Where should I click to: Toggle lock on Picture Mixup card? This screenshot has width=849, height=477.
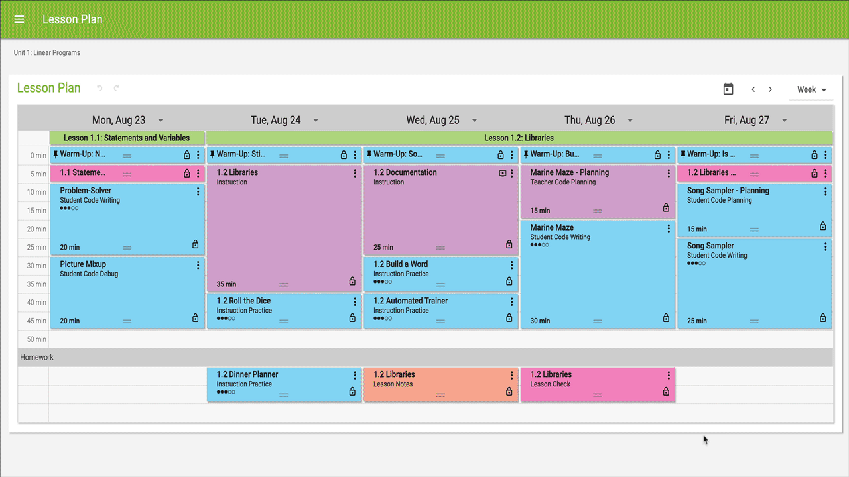(195, 318)
